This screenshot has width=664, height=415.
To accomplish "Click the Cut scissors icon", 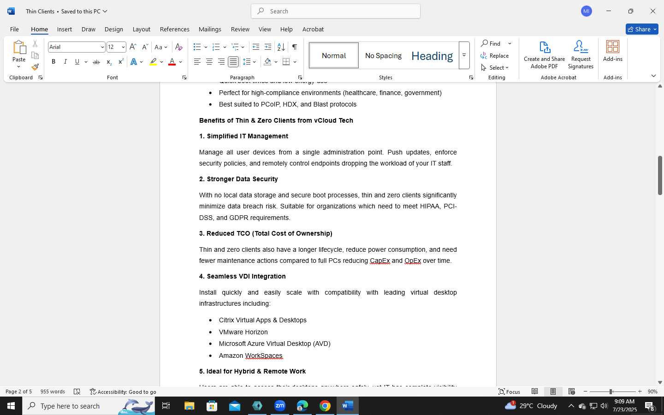I will coord(35,44).
